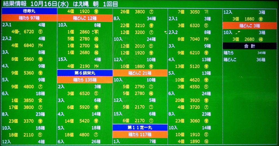This screenshot has width=279, height=146.
Task: Select the 第11定一丸 blue header
Action: tap(140, 128)
